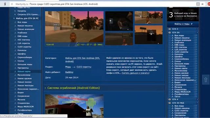
Task: Click the Steam free game ad banner
Action: tap(183, 14)
